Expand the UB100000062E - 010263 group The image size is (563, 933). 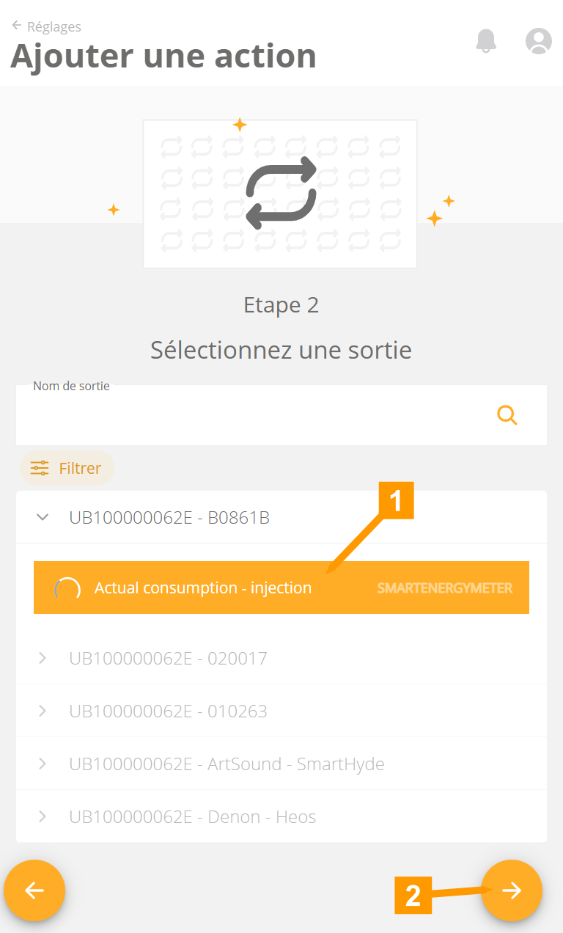[x=43, y=711]
